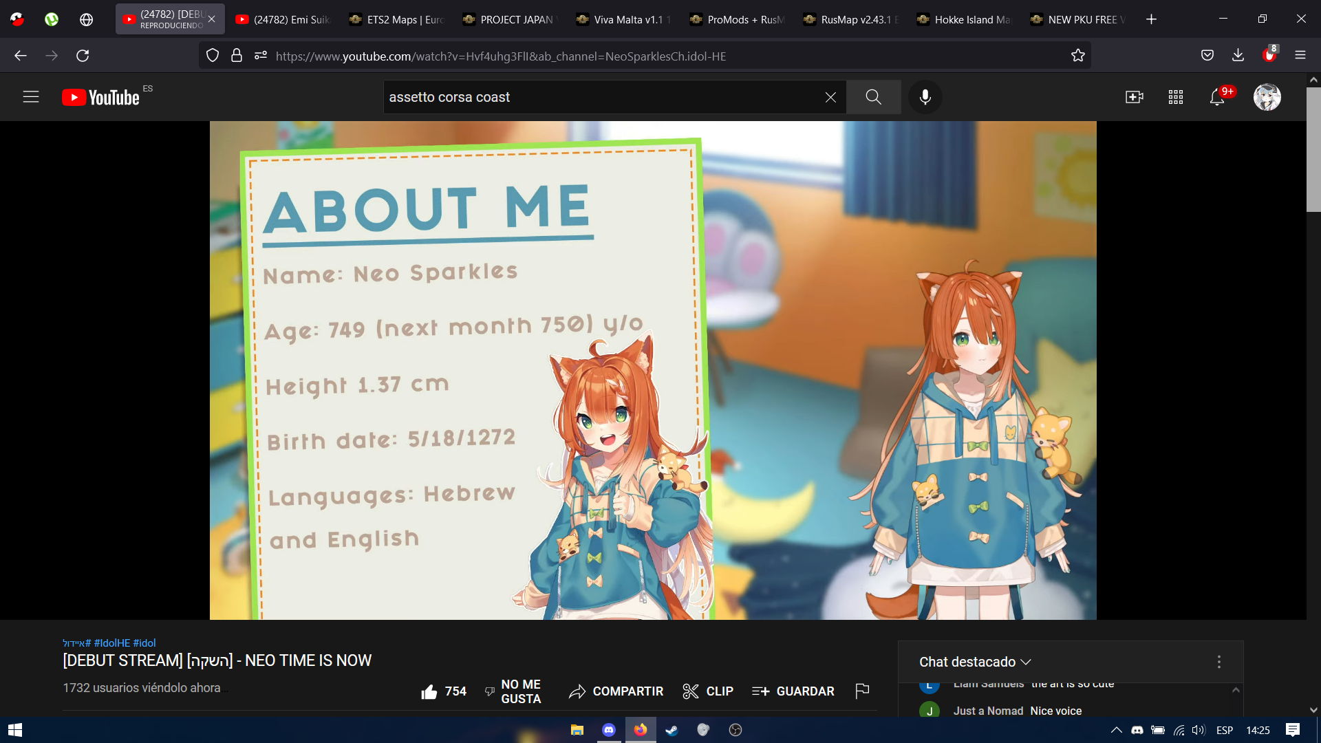Select the 'Just a Nomad' chat author name
This screenshot has height=743, width=1321.
click(x=988, y=711)
